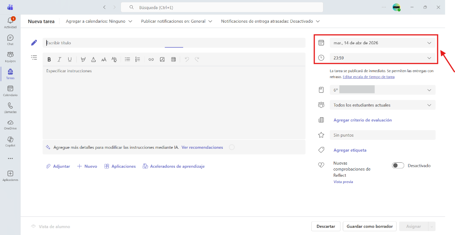
Task: Click the redo arrow in editor toolbar
Action: point(197,59)
